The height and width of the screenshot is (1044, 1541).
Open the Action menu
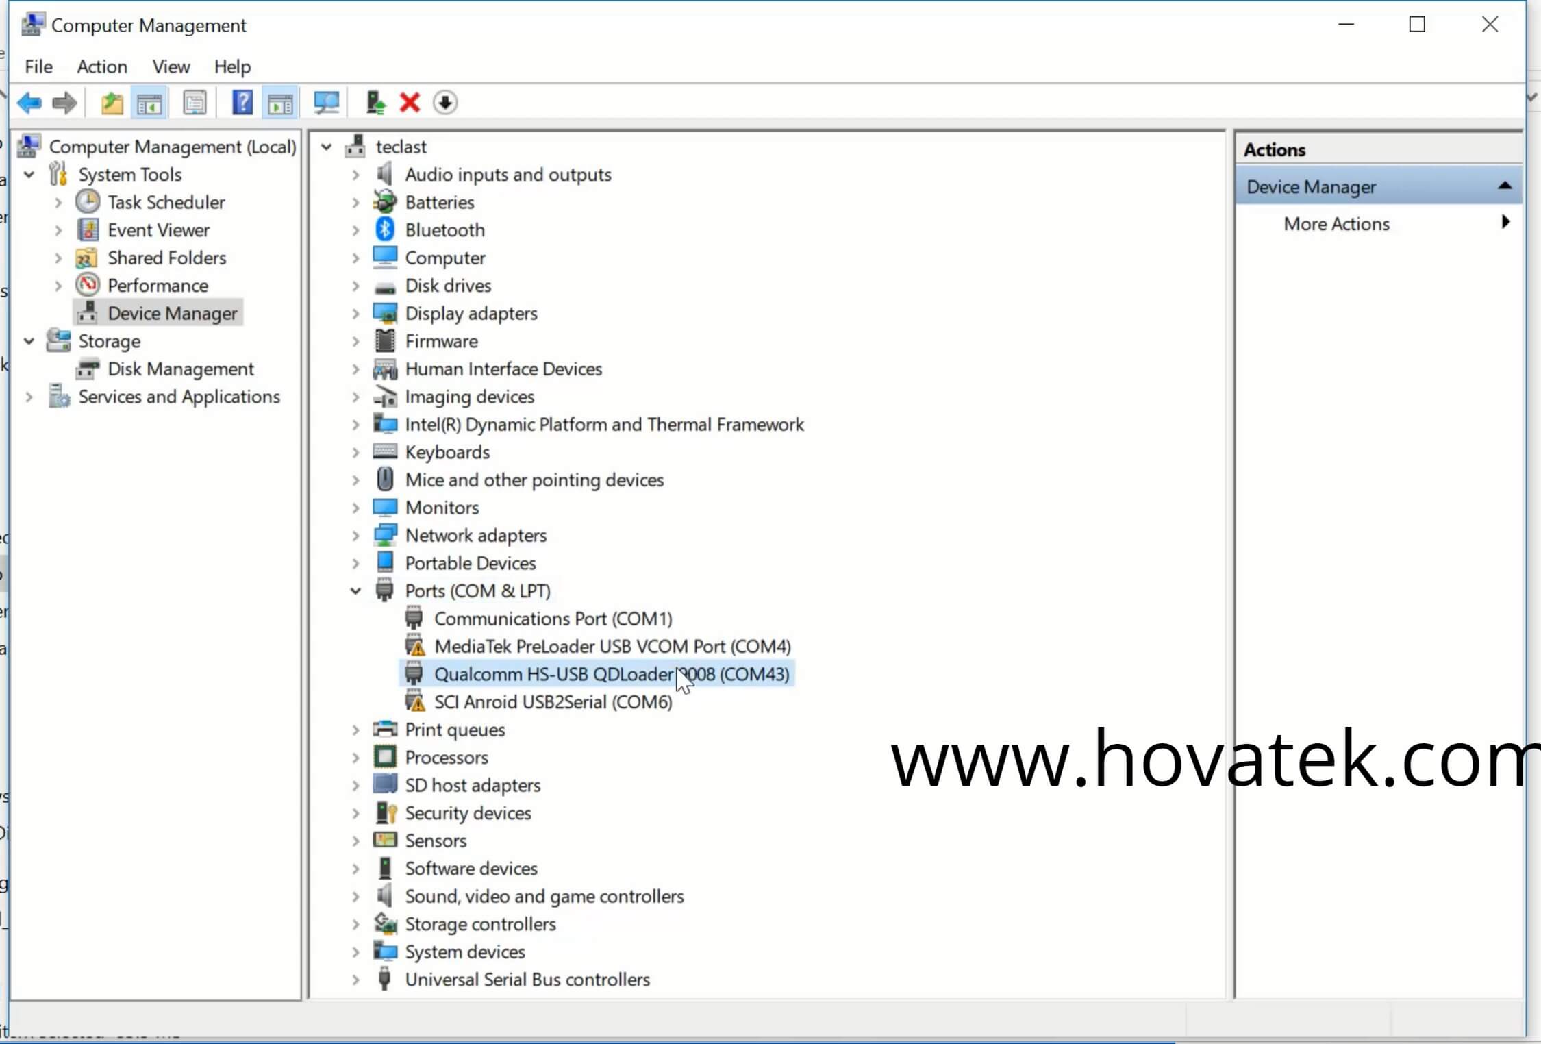point(102,66)
